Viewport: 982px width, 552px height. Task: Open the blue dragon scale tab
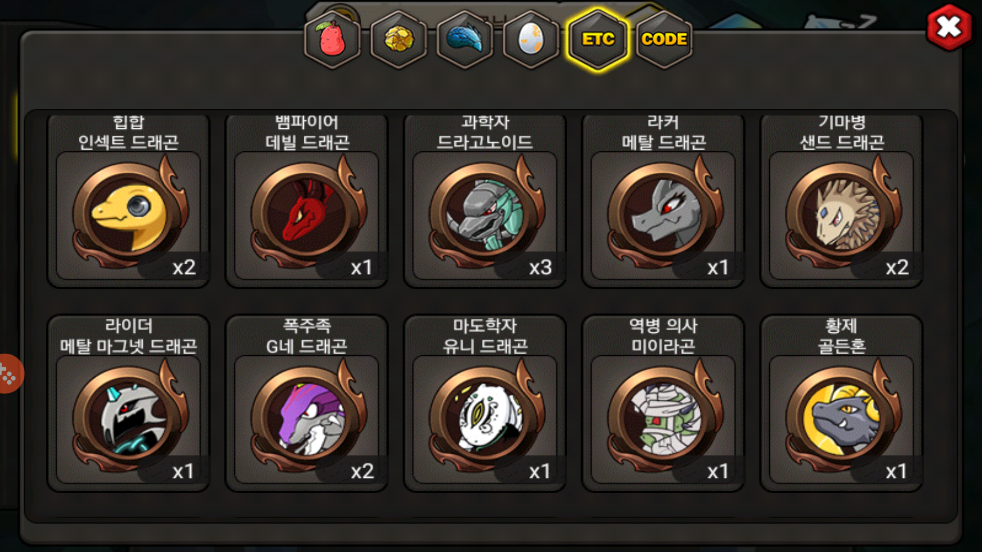coord(465,39)
